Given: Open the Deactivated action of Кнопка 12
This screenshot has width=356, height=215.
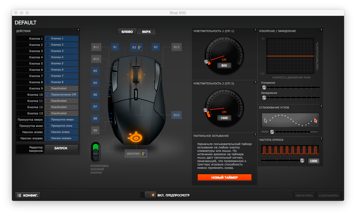Looking at the screenshot, I should point(61,107).
